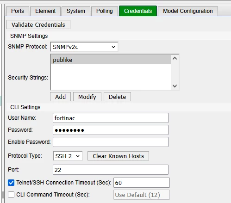Open the Model Configuration tab
The width and height of the screenshot is (231, 203).
[188, 11]
